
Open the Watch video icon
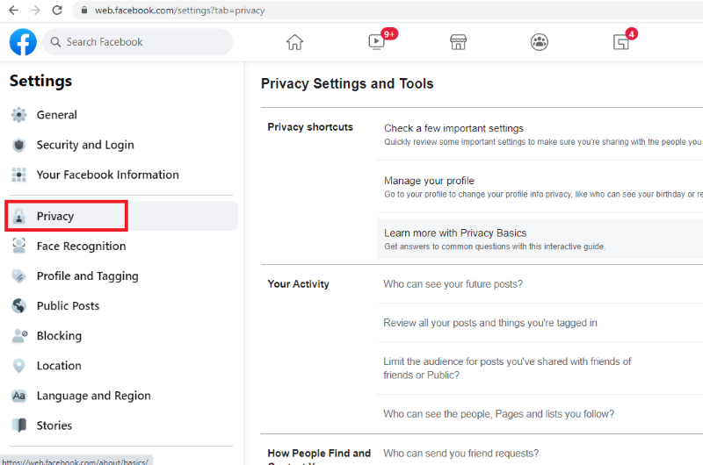377,42
